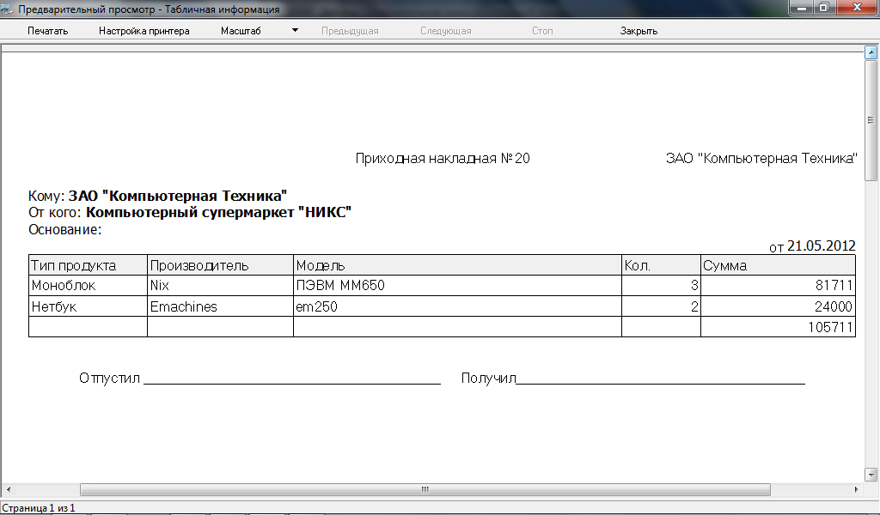Click the Отпустил signature label
Screen dimensions: 880x515
click(x=109, y=379)
